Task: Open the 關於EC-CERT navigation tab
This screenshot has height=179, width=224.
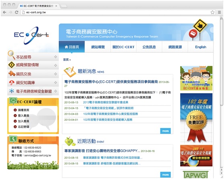Action: (x=123, y=47)
